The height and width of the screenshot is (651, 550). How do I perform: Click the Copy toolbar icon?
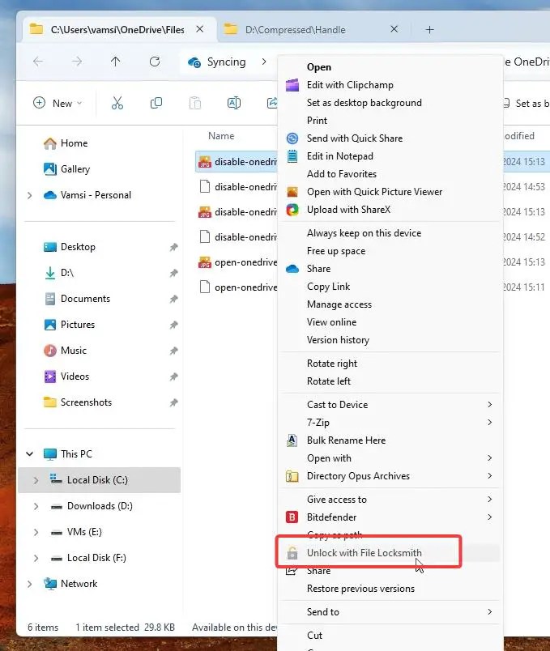click(x=156, y=103)
